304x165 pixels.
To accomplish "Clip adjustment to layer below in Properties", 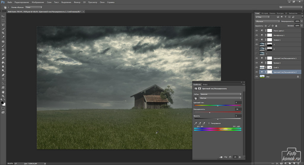I will [x=221, y=157].
